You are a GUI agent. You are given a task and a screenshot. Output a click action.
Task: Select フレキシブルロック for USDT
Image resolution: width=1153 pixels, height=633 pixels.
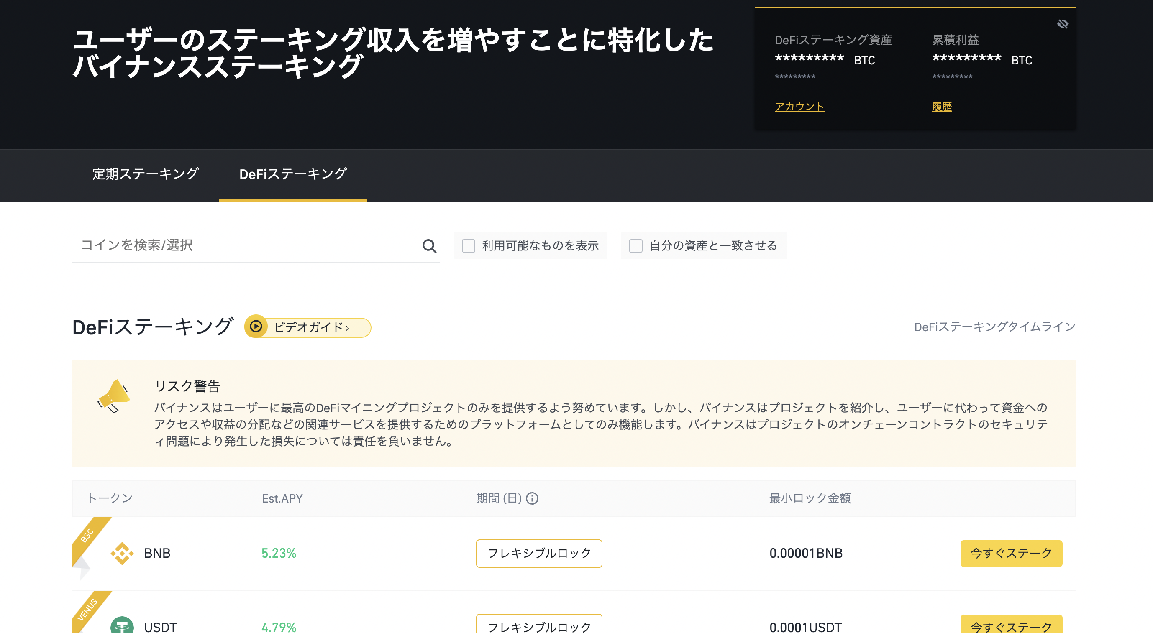coord(539,625)
